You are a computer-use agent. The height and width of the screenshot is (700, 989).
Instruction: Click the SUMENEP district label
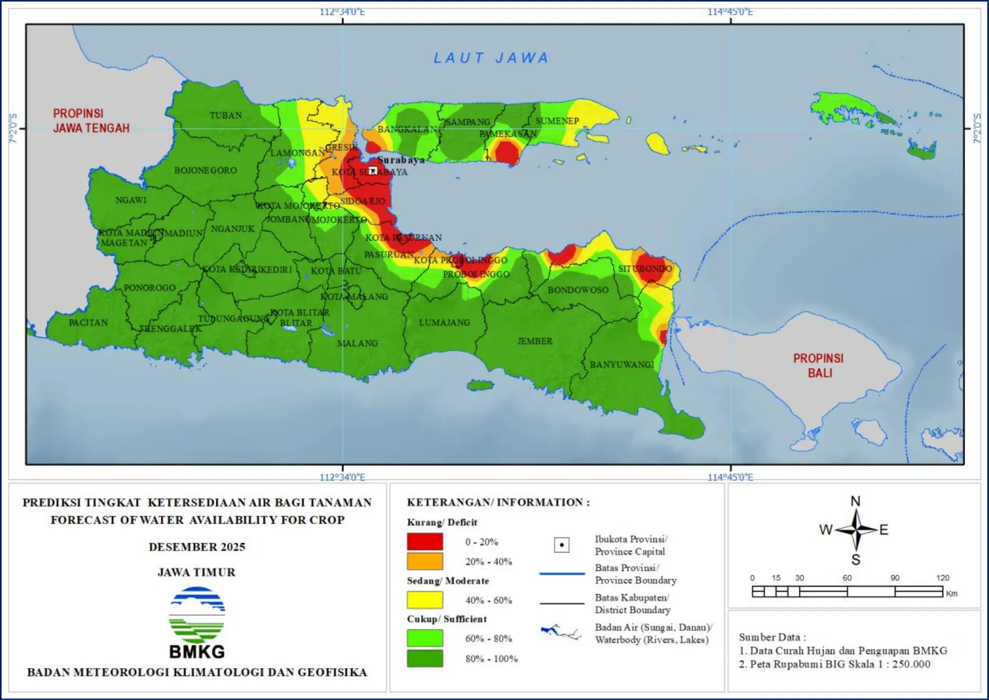(x=557, y=121)
